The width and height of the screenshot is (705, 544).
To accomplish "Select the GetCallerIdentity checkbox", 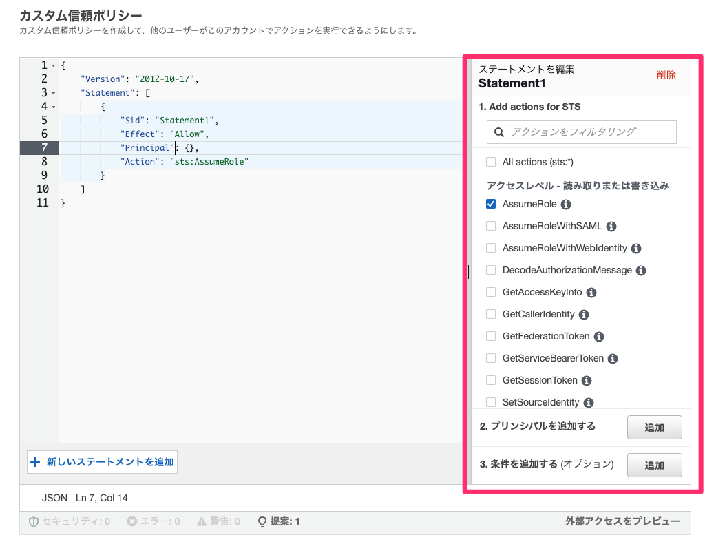I will (x=491, y=314).
